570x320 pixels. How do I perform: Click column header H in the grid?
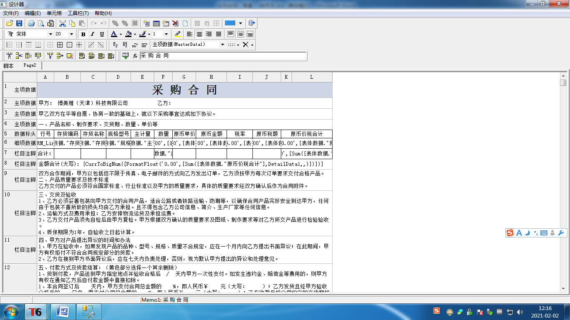pos(212,77)
